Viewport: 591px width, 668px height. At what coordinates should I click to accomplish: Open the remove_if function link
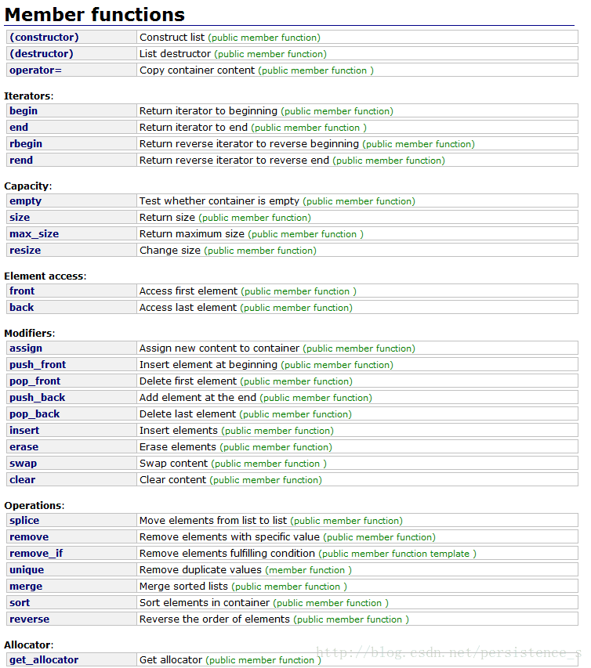pos(36,553)
